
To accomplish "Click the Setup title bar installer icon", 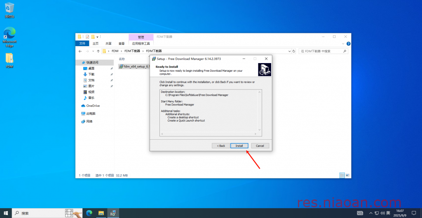I will [x=154, y=59].
